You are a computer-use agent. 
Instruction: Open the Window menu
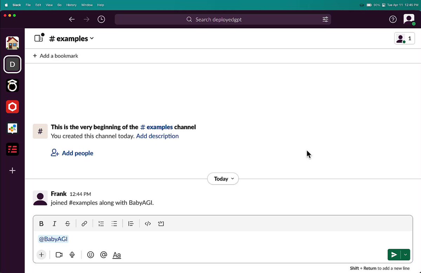(x=87, y=5)
